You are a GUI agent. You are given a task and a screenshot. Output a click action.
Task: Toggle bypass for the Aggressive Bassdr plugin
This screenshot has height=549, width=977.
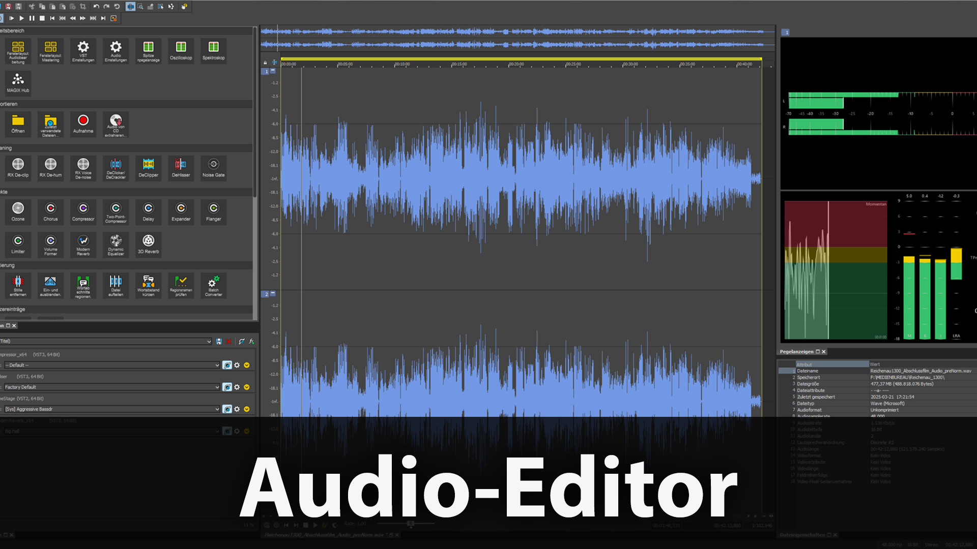[x=227, y=409]
